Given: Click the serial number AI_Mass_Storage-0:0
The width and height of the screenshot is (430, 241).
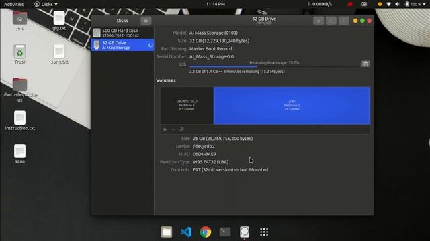Looking at the screenshot, I should coord(212,56).
